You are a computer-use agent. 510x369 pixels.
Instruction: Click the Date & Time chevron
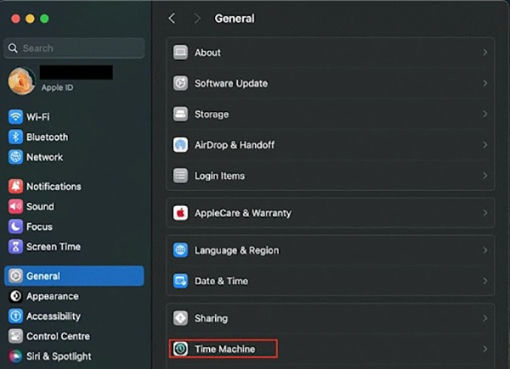(x=485, y=281)
